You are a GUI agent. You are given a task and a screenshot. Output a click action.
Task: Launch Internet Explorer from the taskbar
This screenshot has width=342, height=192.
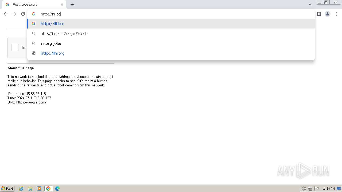[21, 189]
